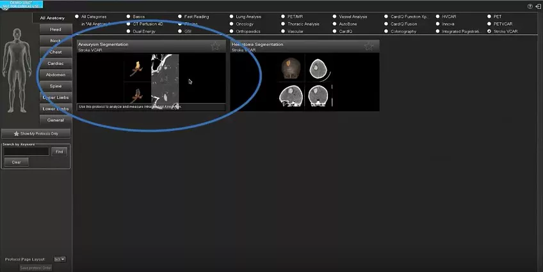543x272 pixels.
Task: Open the Head anatomy tab
Action: [x=56, y=29]
